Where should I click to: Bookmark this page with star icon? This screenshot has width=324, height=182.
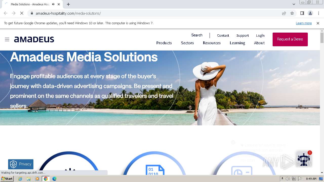[292, 13]
